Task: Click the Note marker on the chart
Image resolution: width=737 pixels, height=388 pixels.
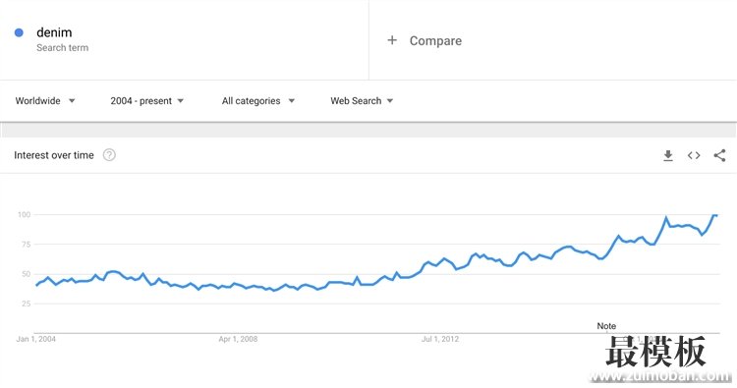Action: (606, 326)
